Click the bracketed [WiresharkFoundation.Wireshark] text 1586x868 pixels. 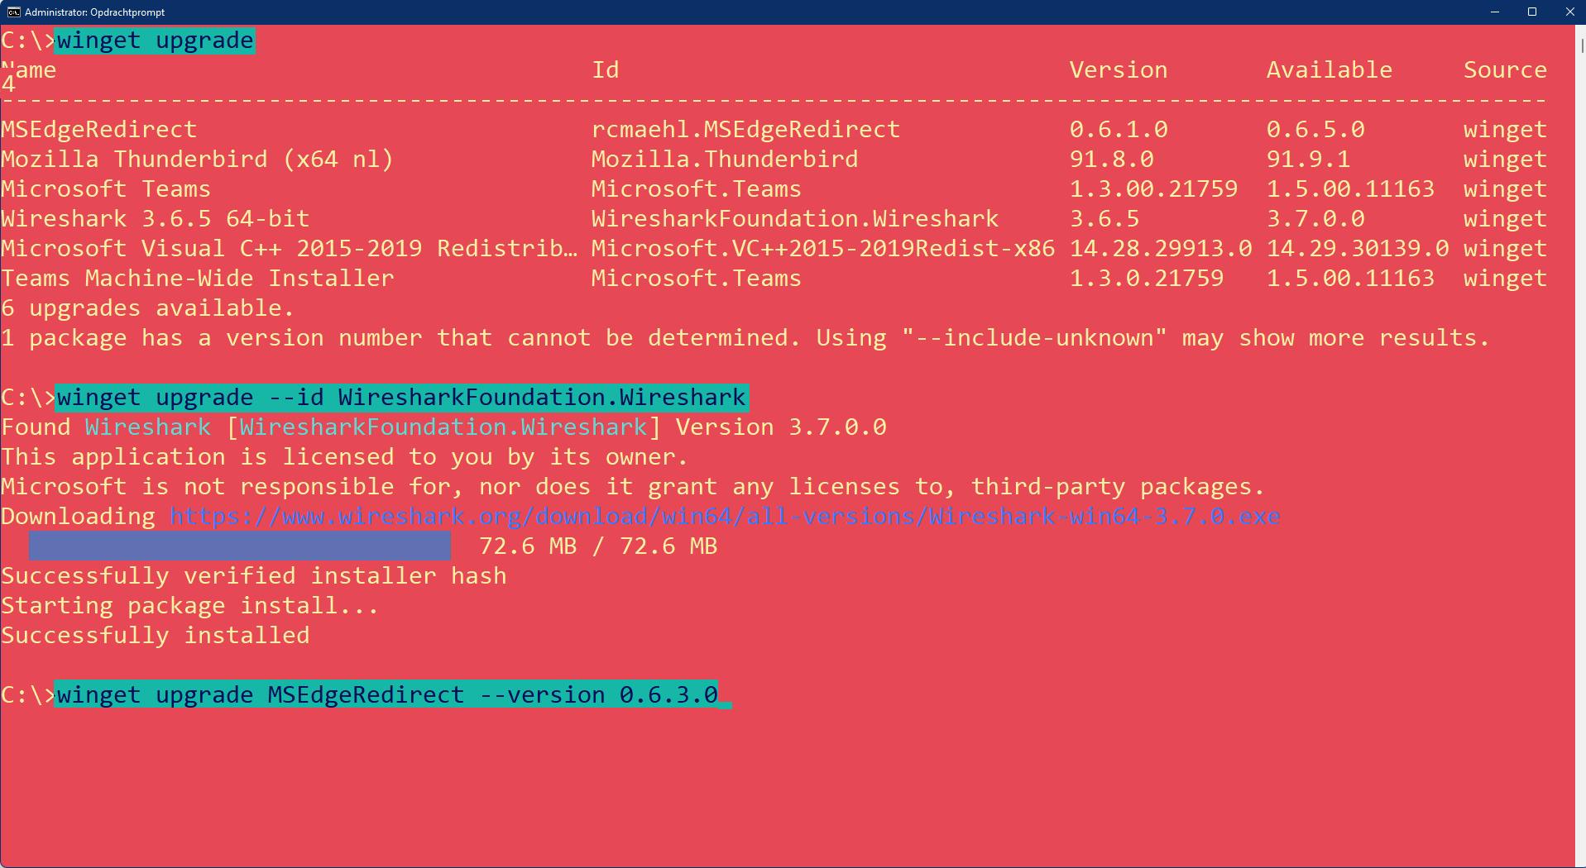click(443, 427)
